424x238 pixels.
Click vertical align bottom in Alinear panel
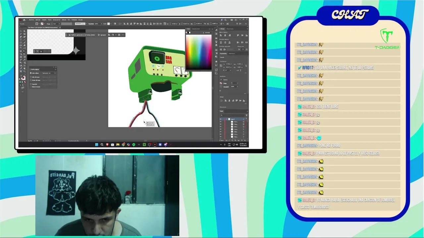(246, 35)
